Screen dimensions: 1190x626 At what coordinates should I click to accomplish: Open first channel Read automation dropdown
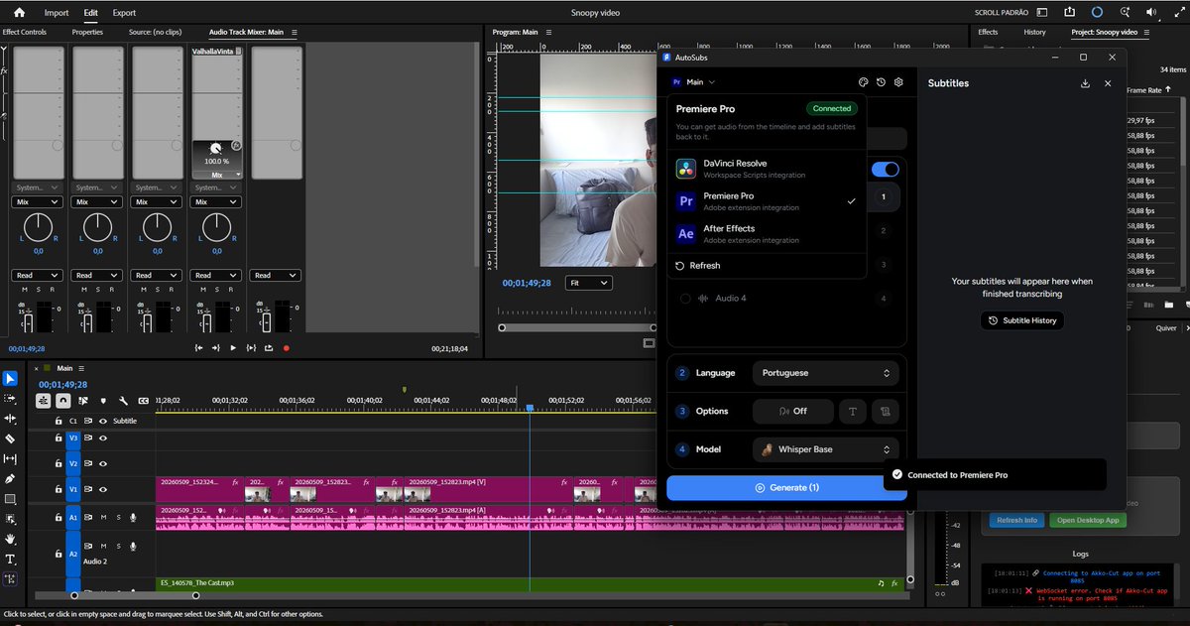pyautogui.click(x=38, y=275)
